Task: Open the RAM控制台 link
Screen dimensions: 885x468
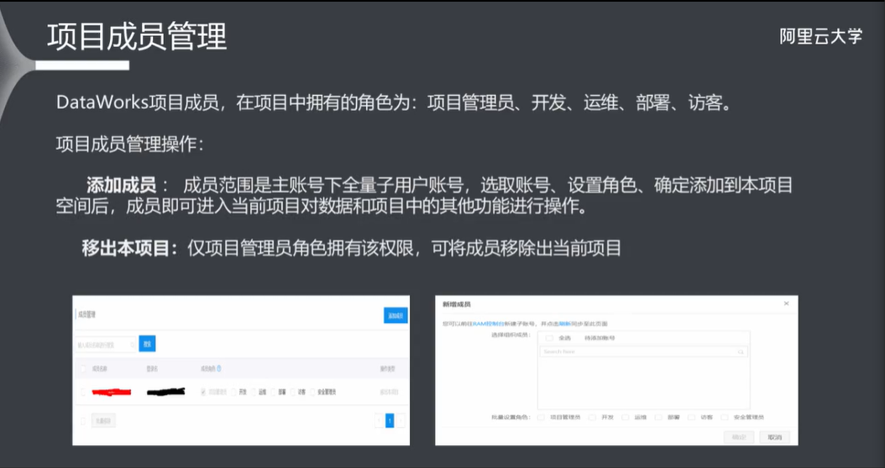Action: pyautogui.click(x=488, y=324)
